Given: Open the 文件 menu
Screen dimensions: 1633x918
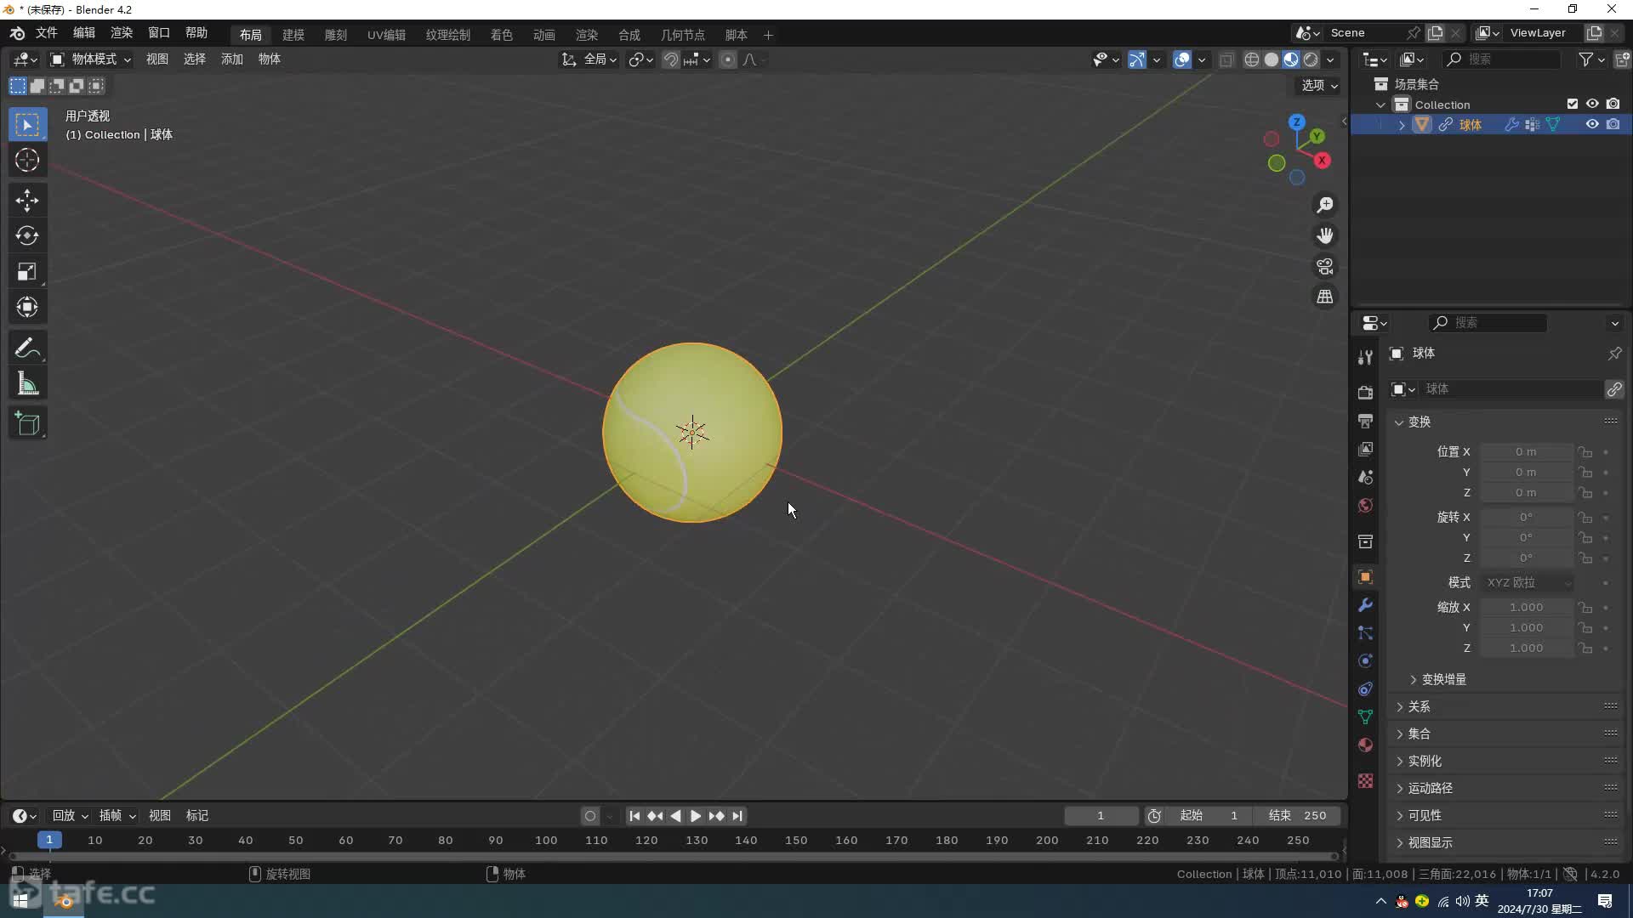Looking at the screenshot, I should tap(46, 32).
